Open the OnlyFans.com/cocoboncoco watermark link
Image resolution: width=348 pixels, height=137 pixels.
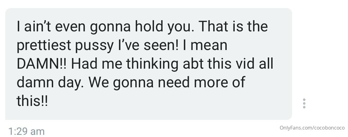[312, 128]
